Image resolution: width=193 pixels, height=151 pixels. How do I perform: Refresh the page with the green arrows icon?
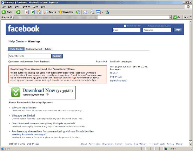33,12
